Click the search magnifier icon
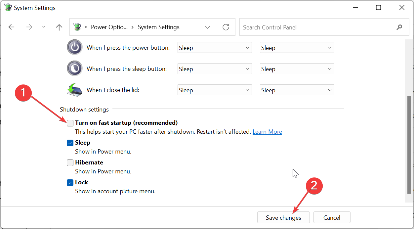Screen dimensions: 414x229 [x=399, y=27]
